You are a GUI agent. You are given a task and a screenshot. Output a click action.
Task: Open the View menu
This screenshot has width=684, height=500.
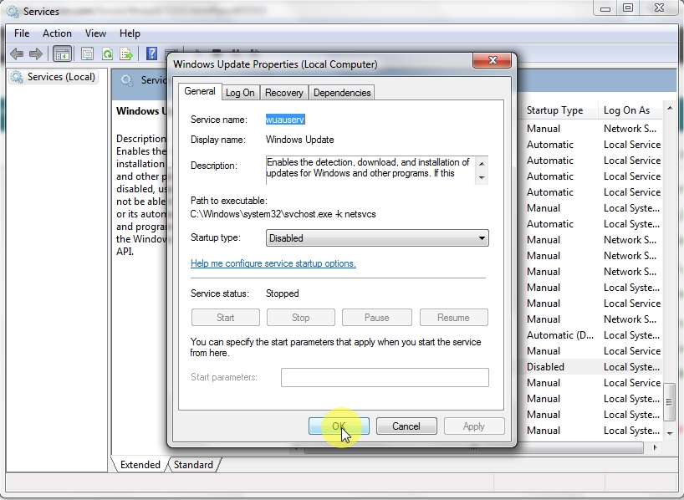[x=95, y=33]
